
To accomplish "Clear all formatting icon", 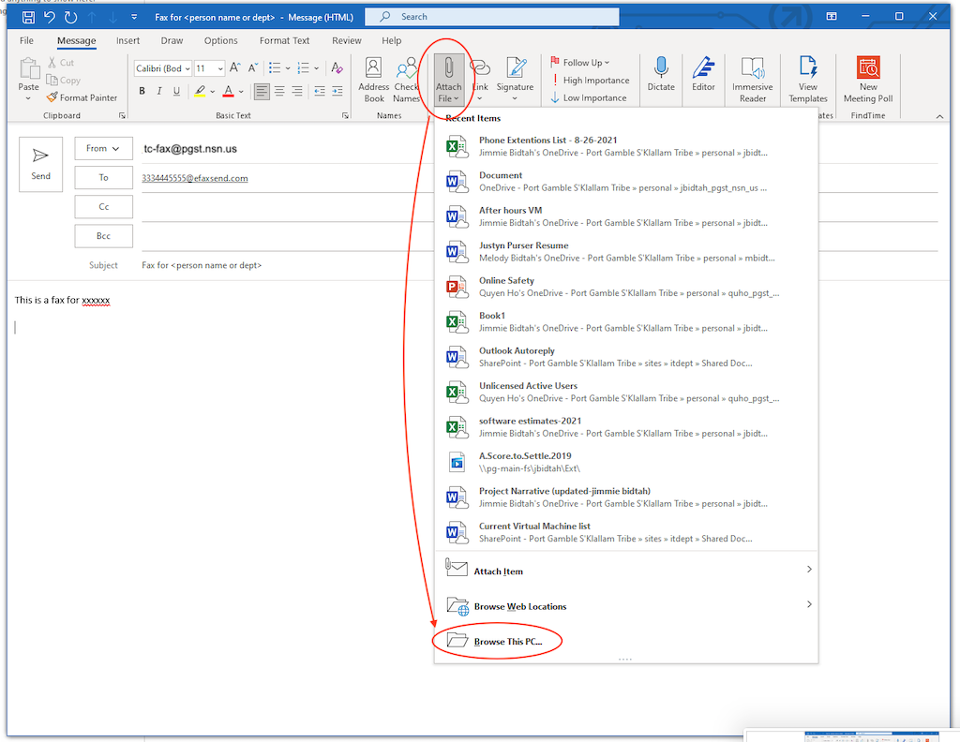I will tap(337, 67).
